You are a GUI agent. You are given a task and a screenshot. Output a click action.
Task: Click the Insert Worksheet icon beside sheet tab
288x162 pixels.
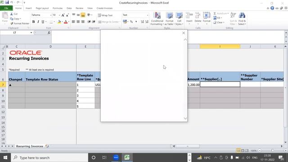(x=47, y=146)
